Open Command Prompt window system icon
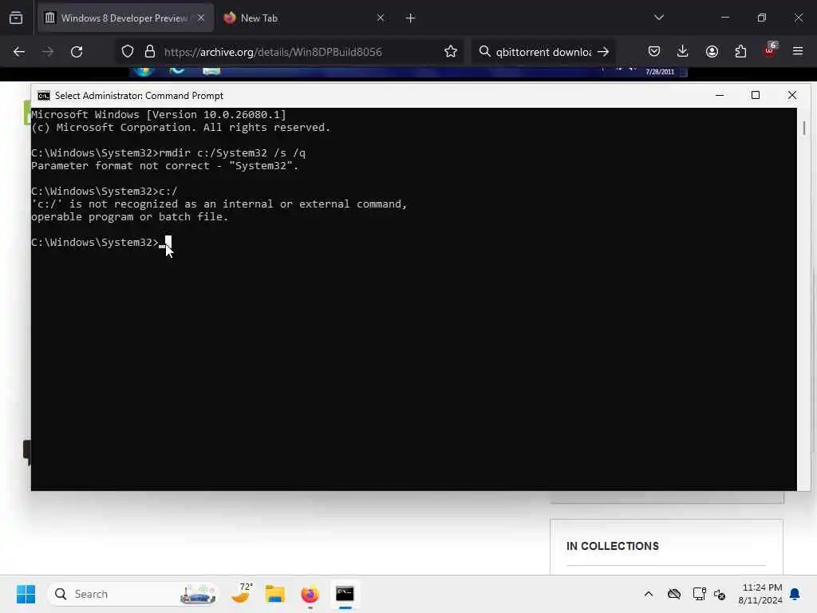The height and width of the screenshot is (613, 817). coord(44,96)
